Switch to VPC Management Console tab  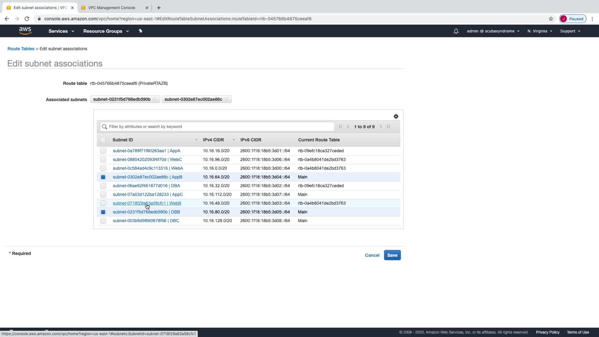click(x=112, y=7)
